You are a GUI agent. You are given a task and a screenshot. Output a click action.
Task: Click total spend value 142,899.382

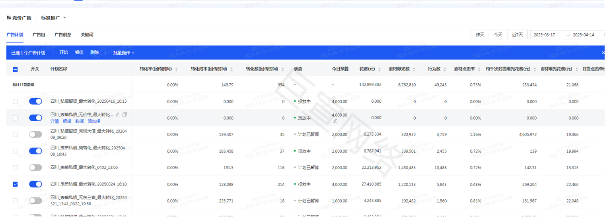[x=370, y=85]
